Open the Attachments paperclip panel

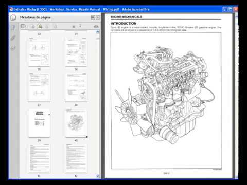(x=13, y=38)
